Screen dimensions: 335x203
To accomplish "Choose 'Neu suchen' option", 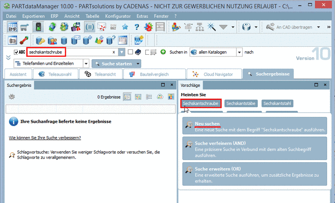I will (x=255, y=126).
